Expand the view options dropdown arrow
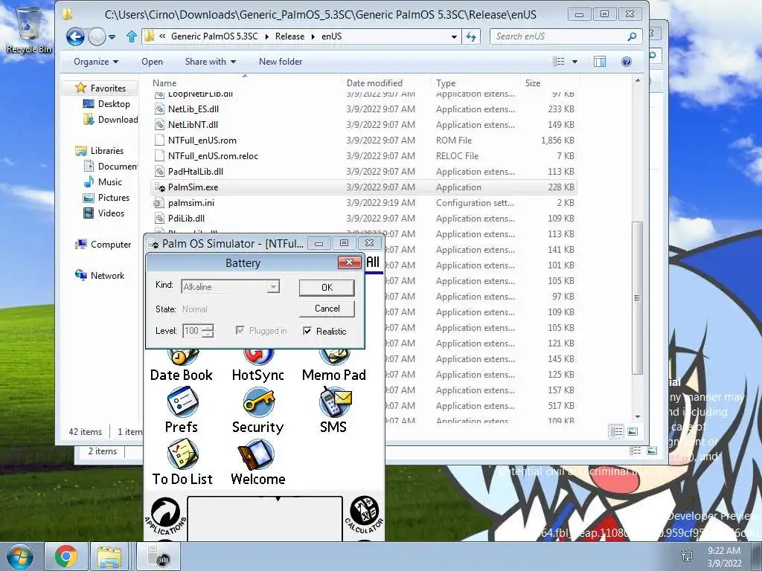The width and height of the screenshot is (762, 571). [x=575, y=62]
